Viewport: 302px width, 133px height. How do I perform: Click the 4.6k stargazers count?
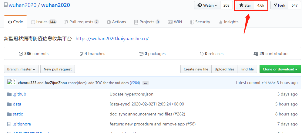[x=260, y=5]
